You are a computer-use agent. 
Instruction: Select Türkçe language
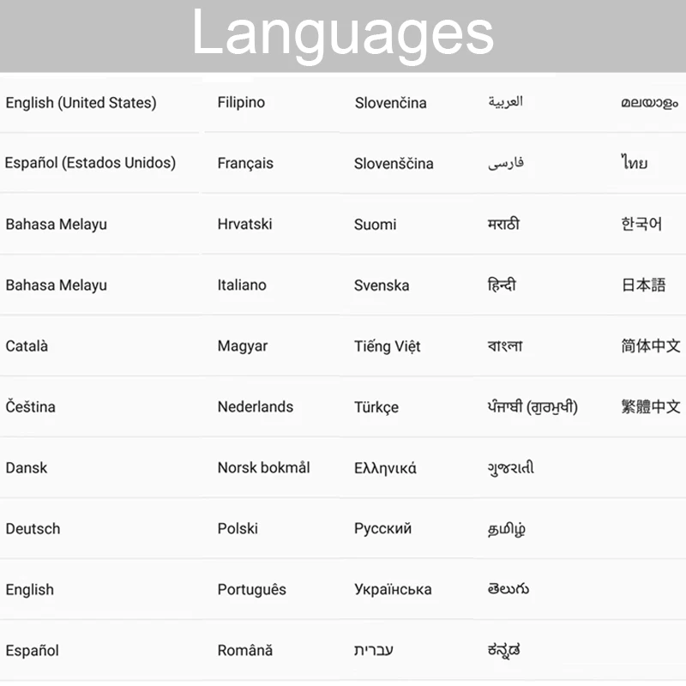(x=376, y=406)
